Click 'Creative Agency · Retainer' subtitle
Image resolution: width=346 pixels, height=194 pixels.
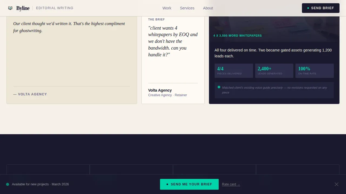click(167, 95)
